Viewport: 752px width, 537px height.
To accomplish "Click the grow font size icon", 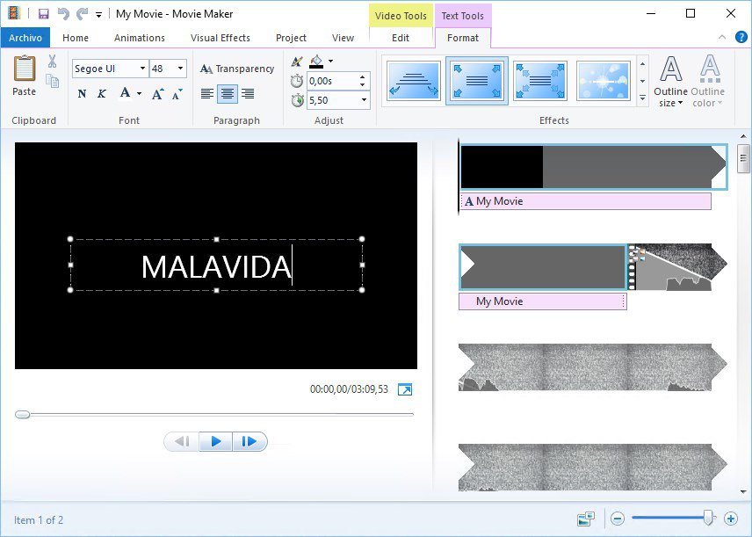I will (157, 91).
